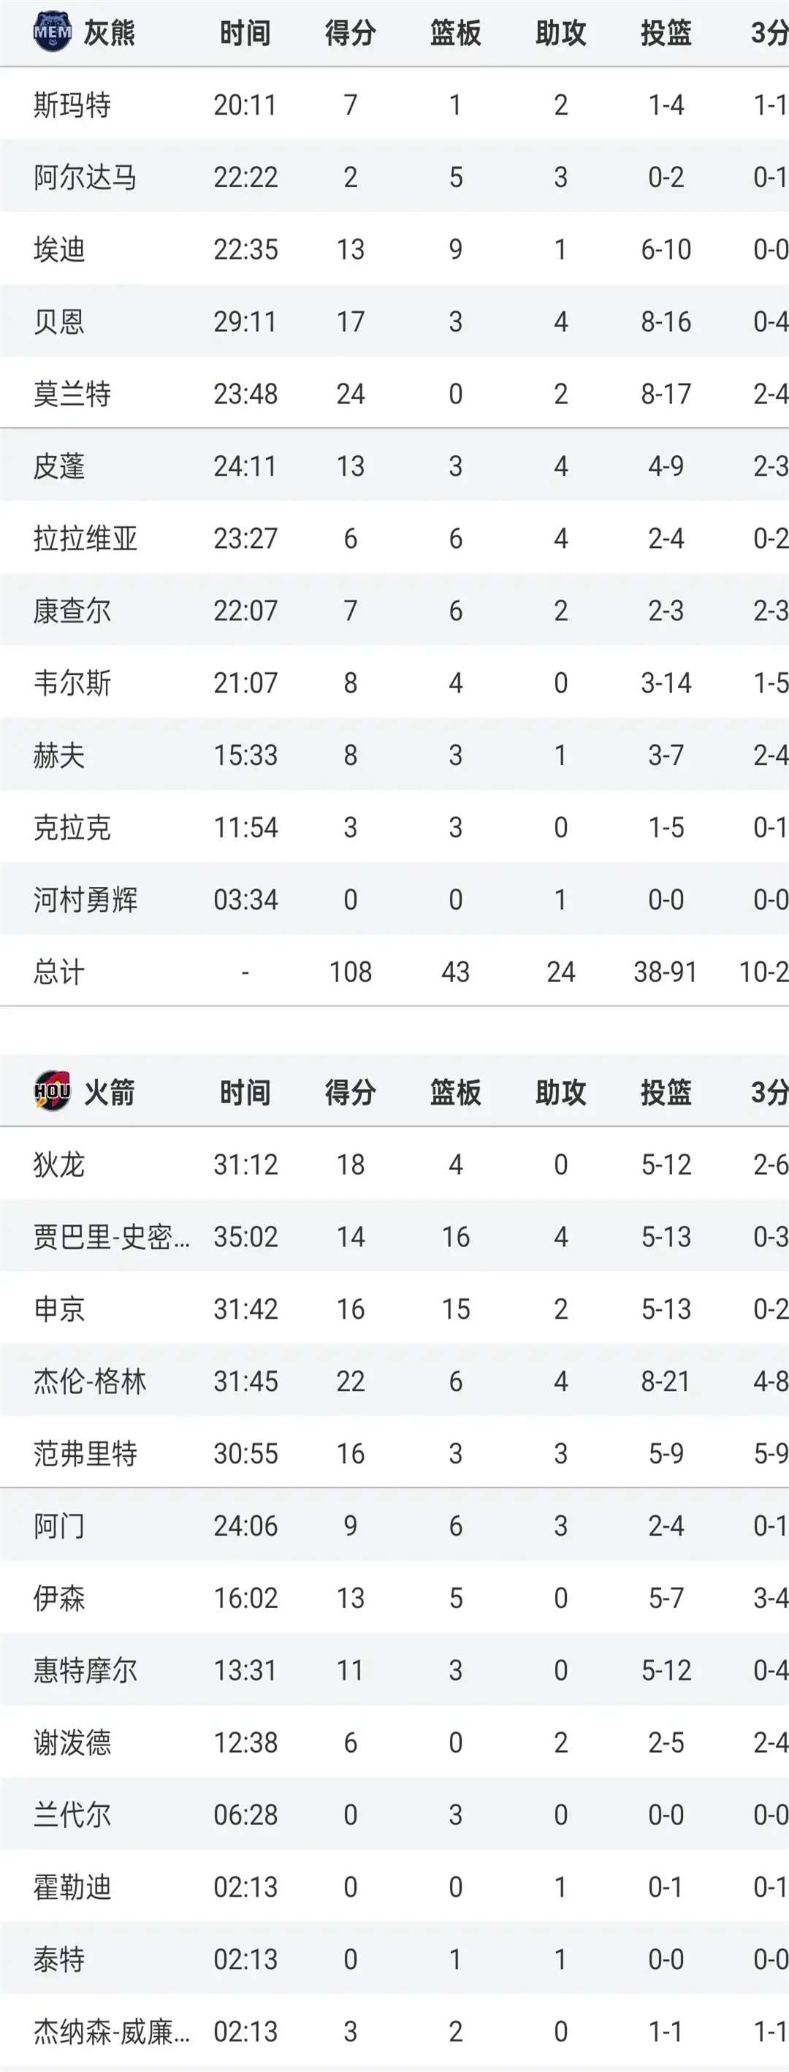Open 河村勇辉 player entry

tap(85, 899)
